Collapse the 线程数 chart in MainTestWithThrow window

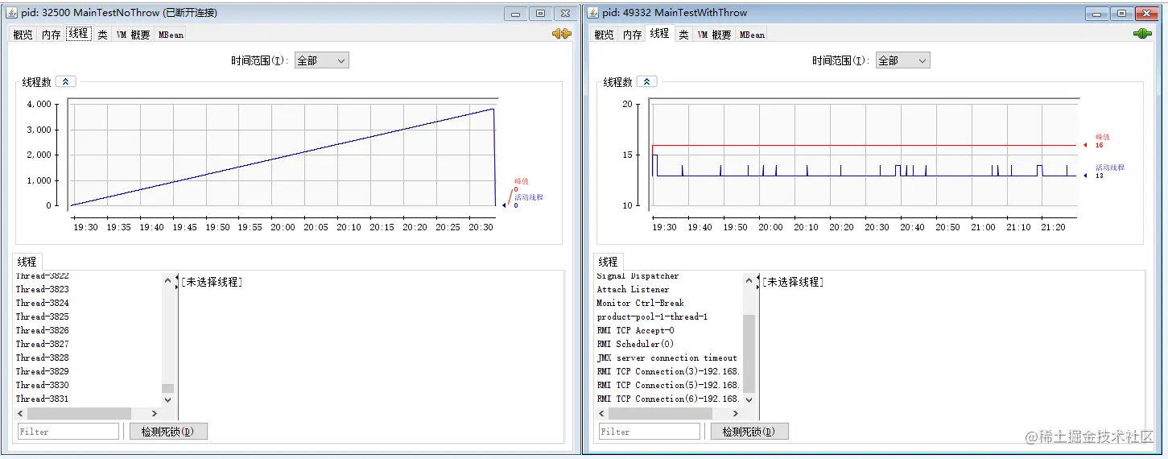pyautogui.click(x=648, y=81)
